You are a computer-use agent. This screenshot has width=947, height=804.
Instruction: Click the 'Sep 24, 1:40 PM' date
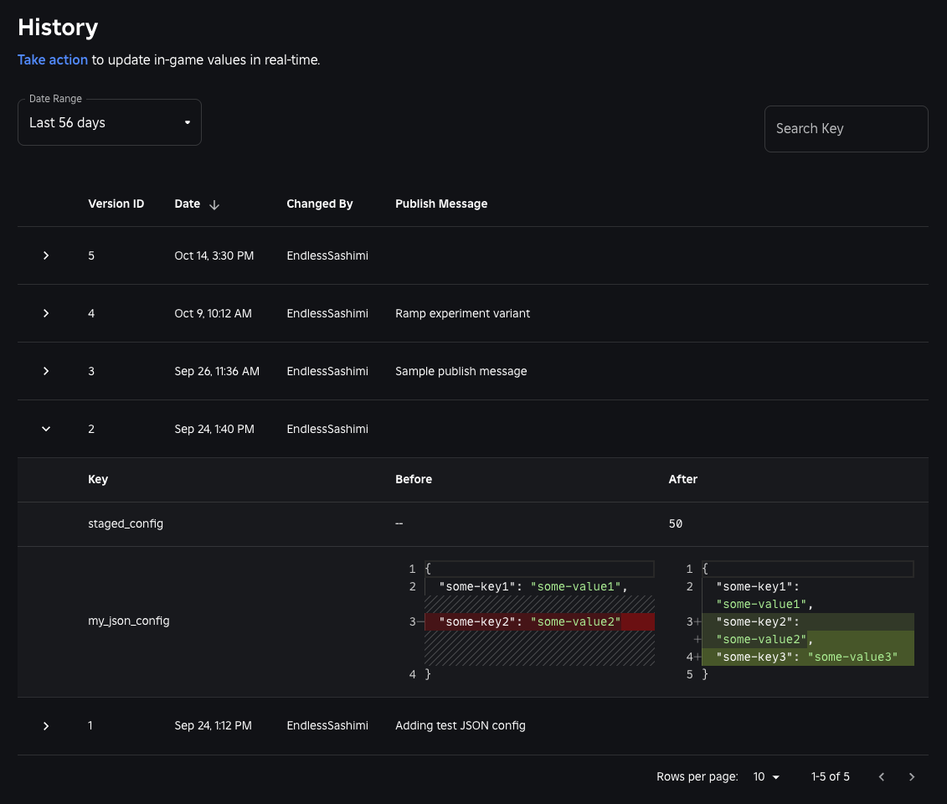214,429
